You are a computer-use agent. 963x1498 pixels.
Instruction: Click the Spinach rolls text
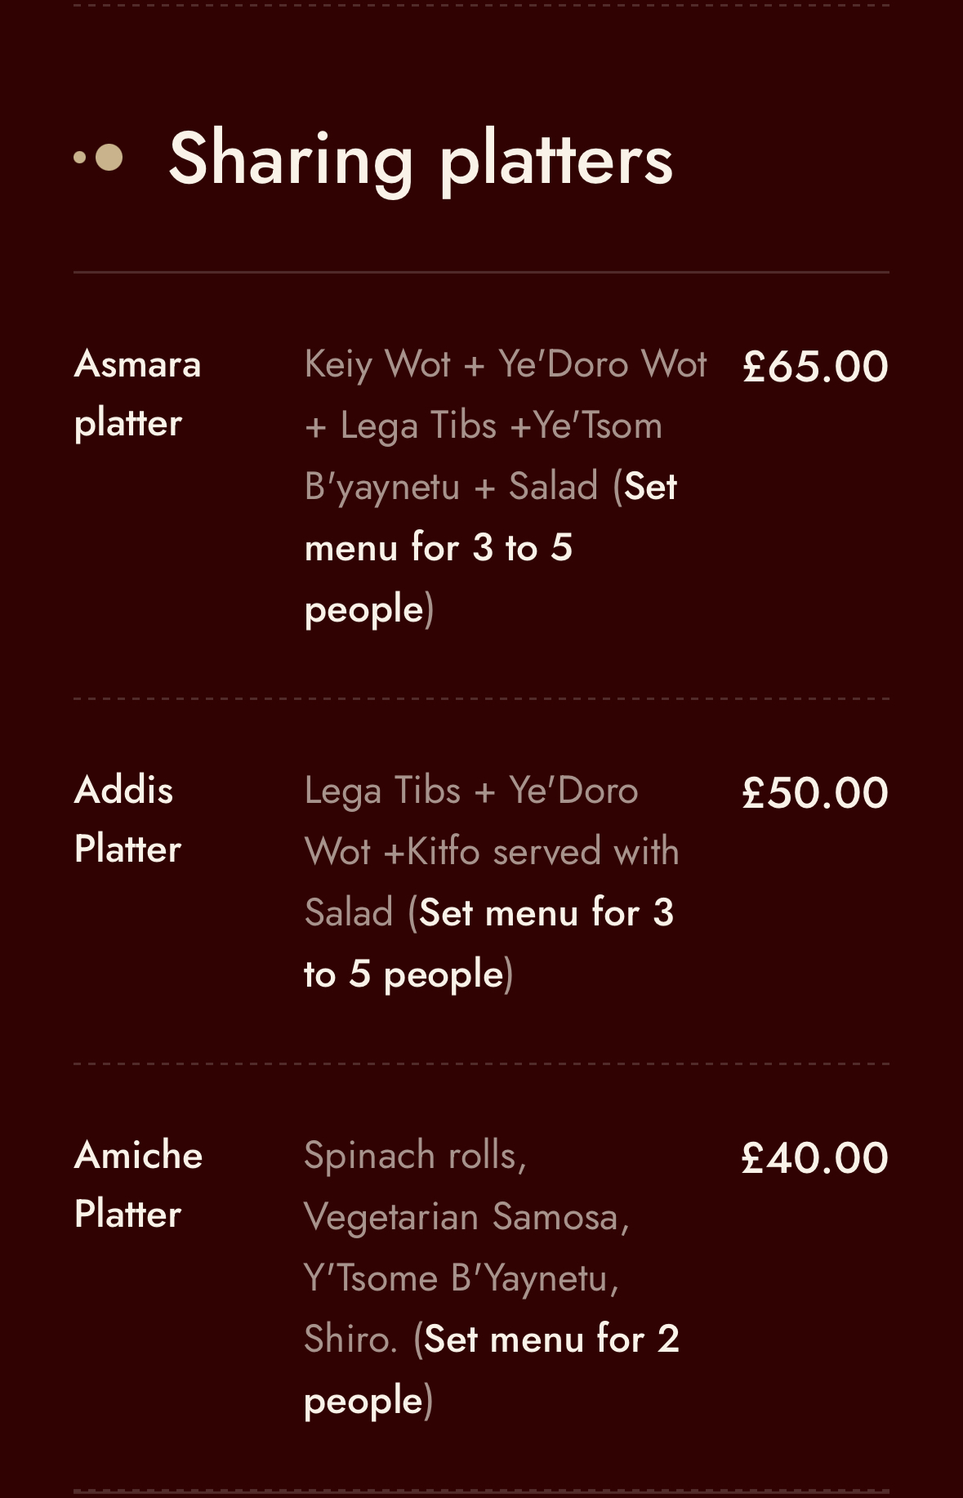point(415,1156)
